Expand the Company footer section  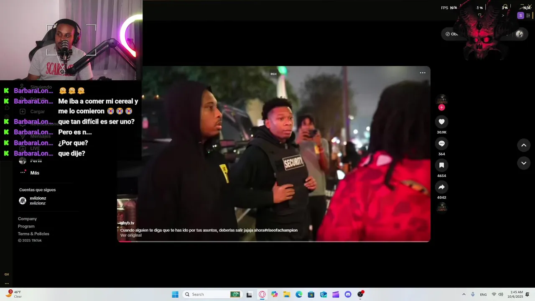point(27,219)
